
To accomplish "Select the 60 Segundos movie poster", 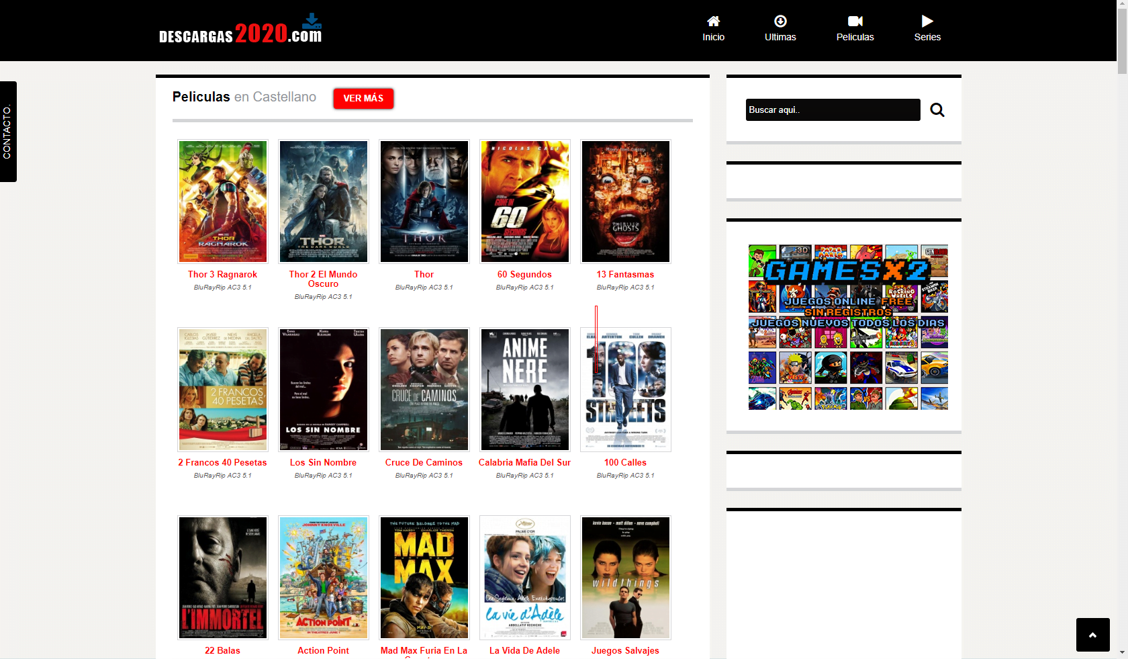I will point(524,202).
